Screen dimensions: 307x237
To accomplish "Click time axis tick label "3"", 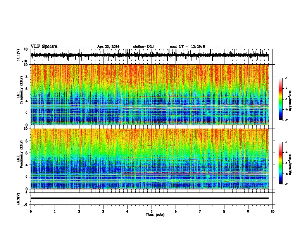I will pyautogui.click(x=103, y=211).
